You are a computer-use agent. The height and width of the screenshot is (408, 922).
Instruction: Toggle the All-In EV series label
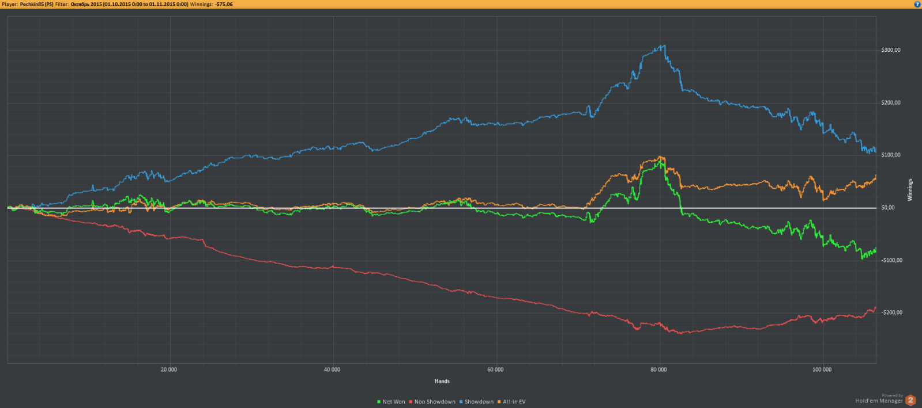514,402
